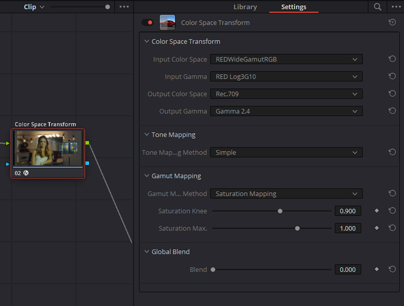This screenshot has width=404, height=306.
Task: Click the Saturation Knee value field
Action: pos(348,211)
